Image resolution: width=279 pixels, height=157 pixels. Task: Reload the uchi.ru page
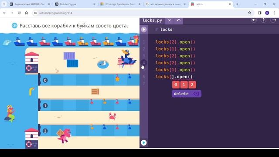[19, 13]
